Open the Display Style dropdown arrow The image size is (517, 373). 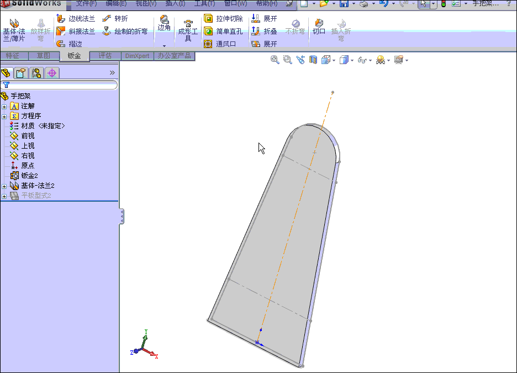pos(352,60)
